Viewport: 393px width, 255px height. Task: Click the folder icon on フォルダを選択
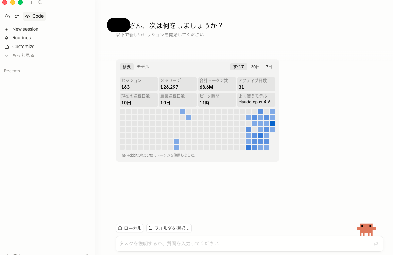click(x=150, y=228)
